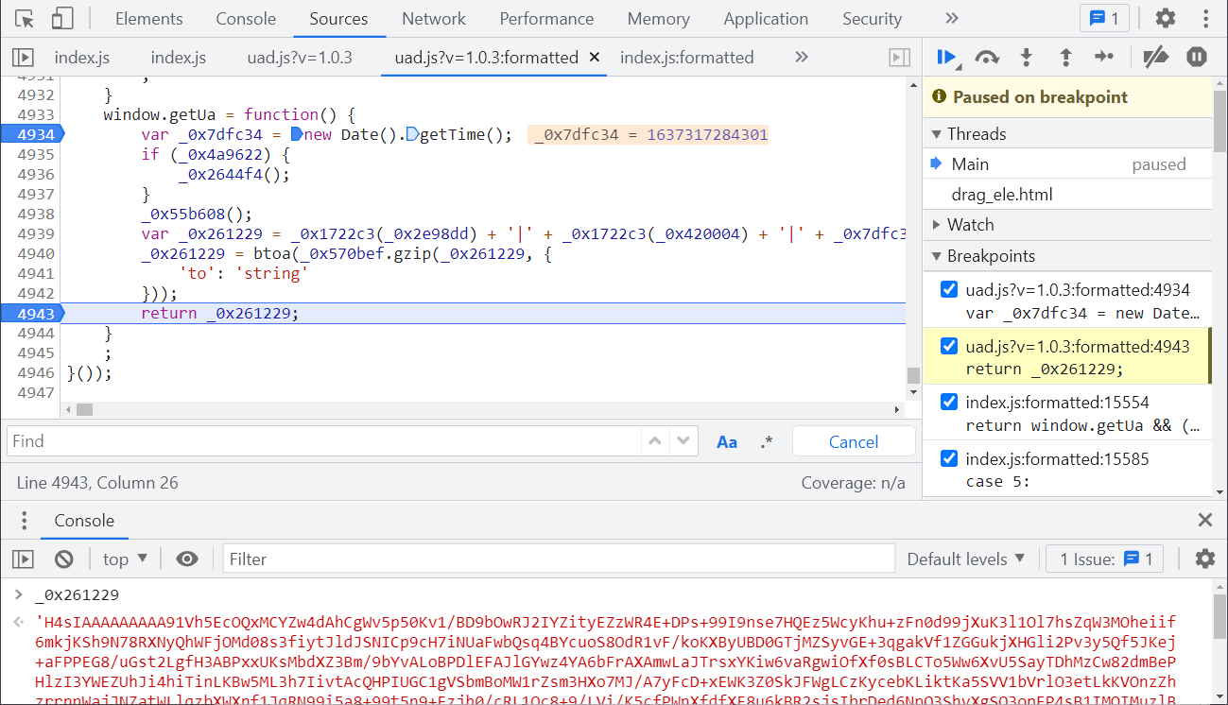Viewport: 1228px width, 705px height.
Task: Click the editor horizontal scrollbar thumb
Action: 84,409
